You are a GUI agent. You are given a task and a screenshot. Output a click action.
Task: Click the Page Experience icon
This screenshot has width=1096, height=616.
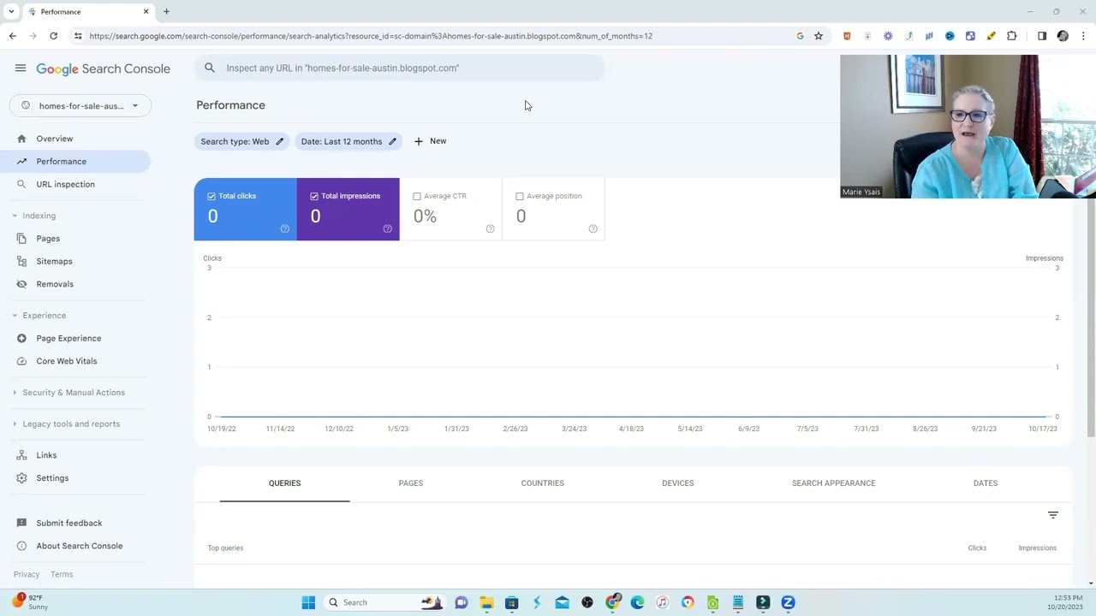(x=21, y=338)
